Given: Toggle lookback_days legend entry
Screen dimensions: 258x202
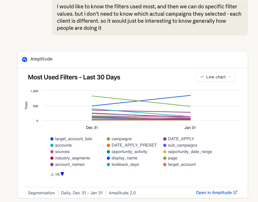Looking at the screenshot, I should (125, 165).
